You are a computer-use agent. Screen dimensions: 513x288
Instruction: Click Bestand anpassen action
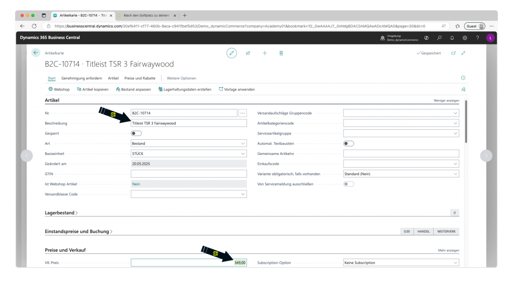pyautogui.click(x=133, y=89)
